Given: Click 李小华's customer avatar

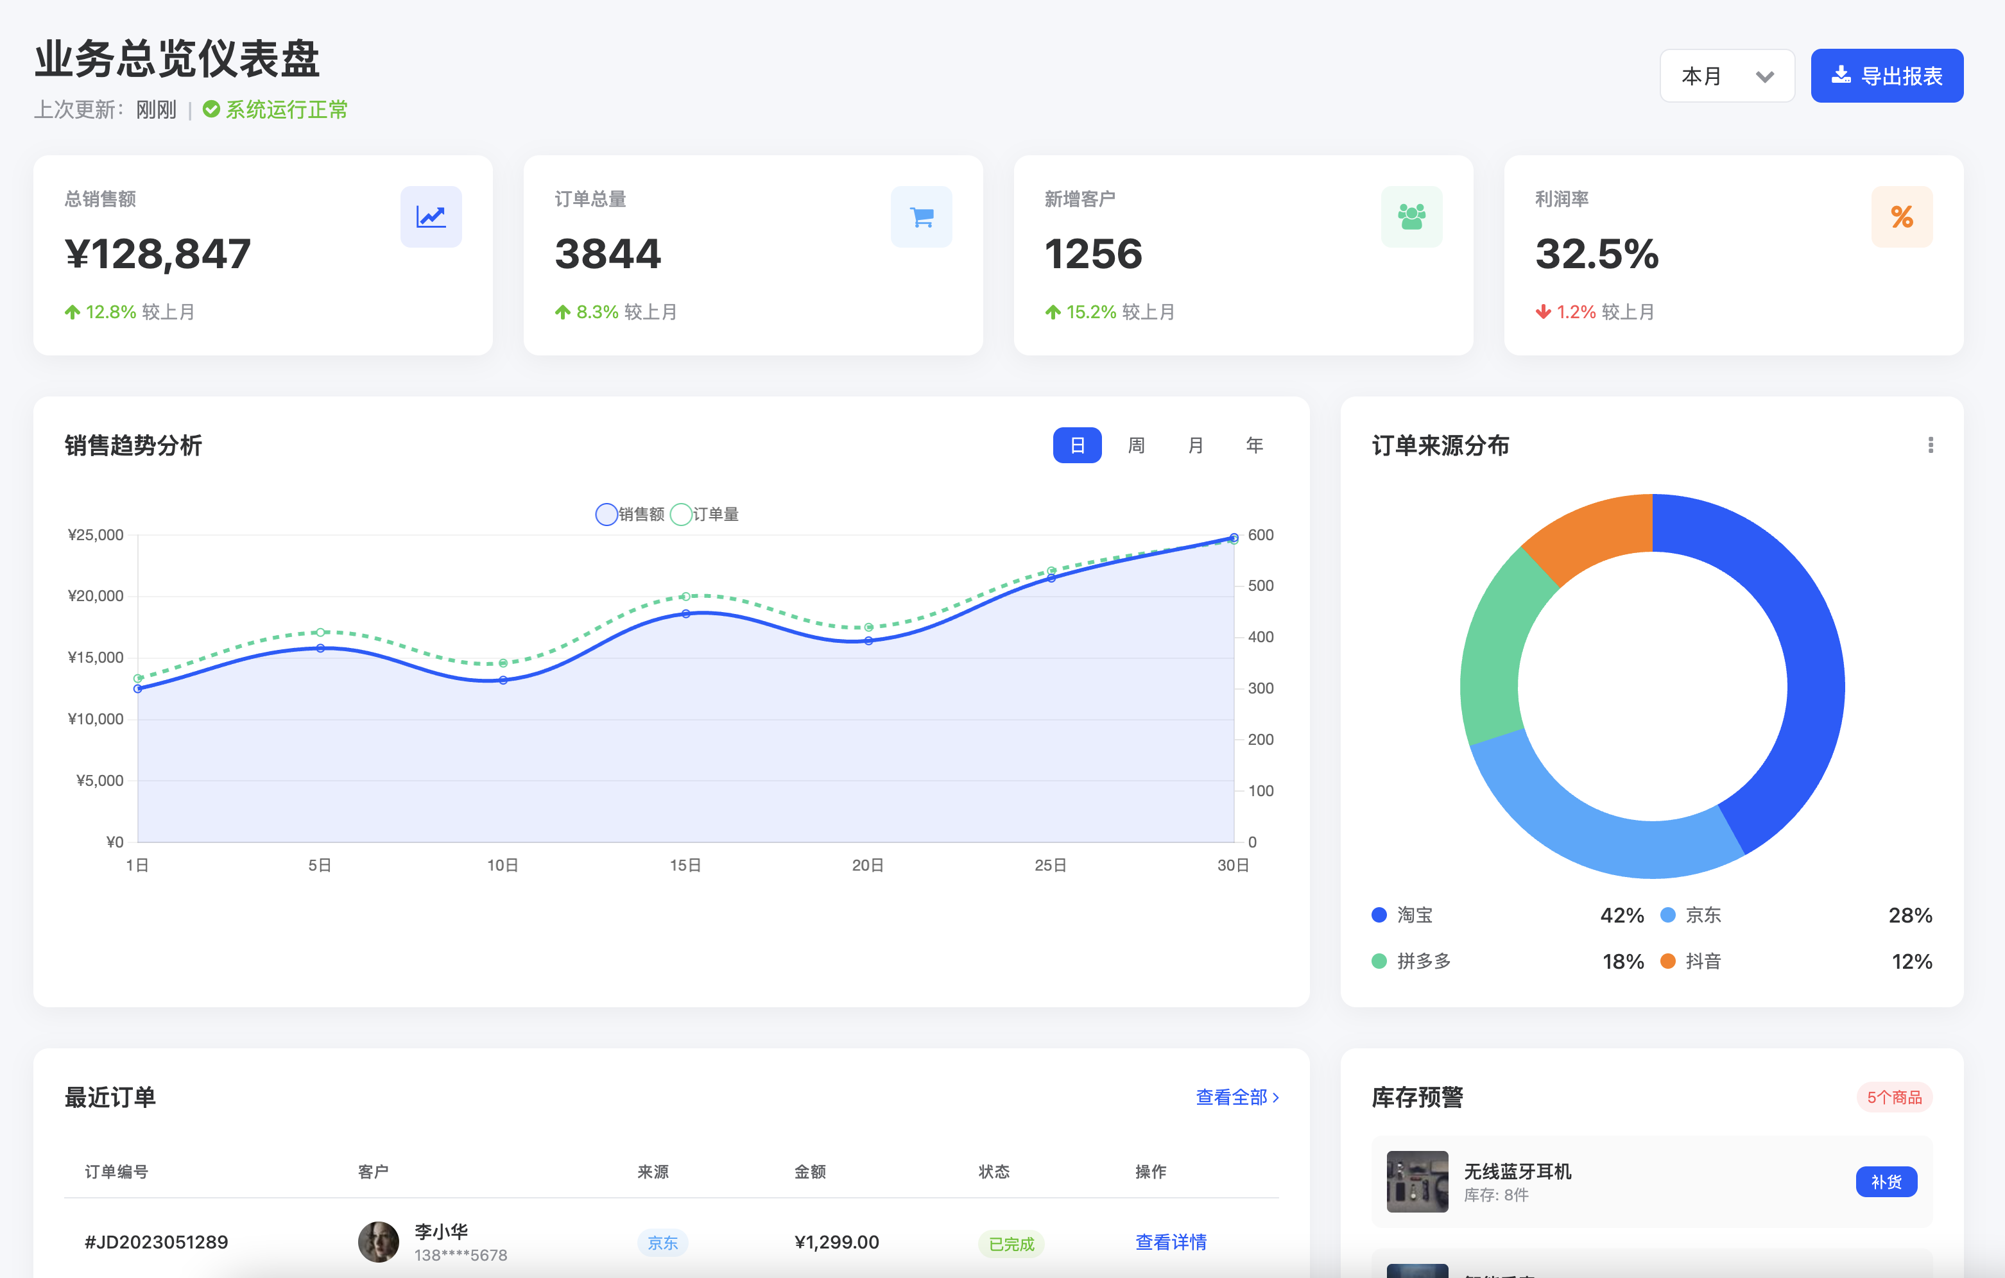Looking at the screenshot, I should (x=379, y=1241).
